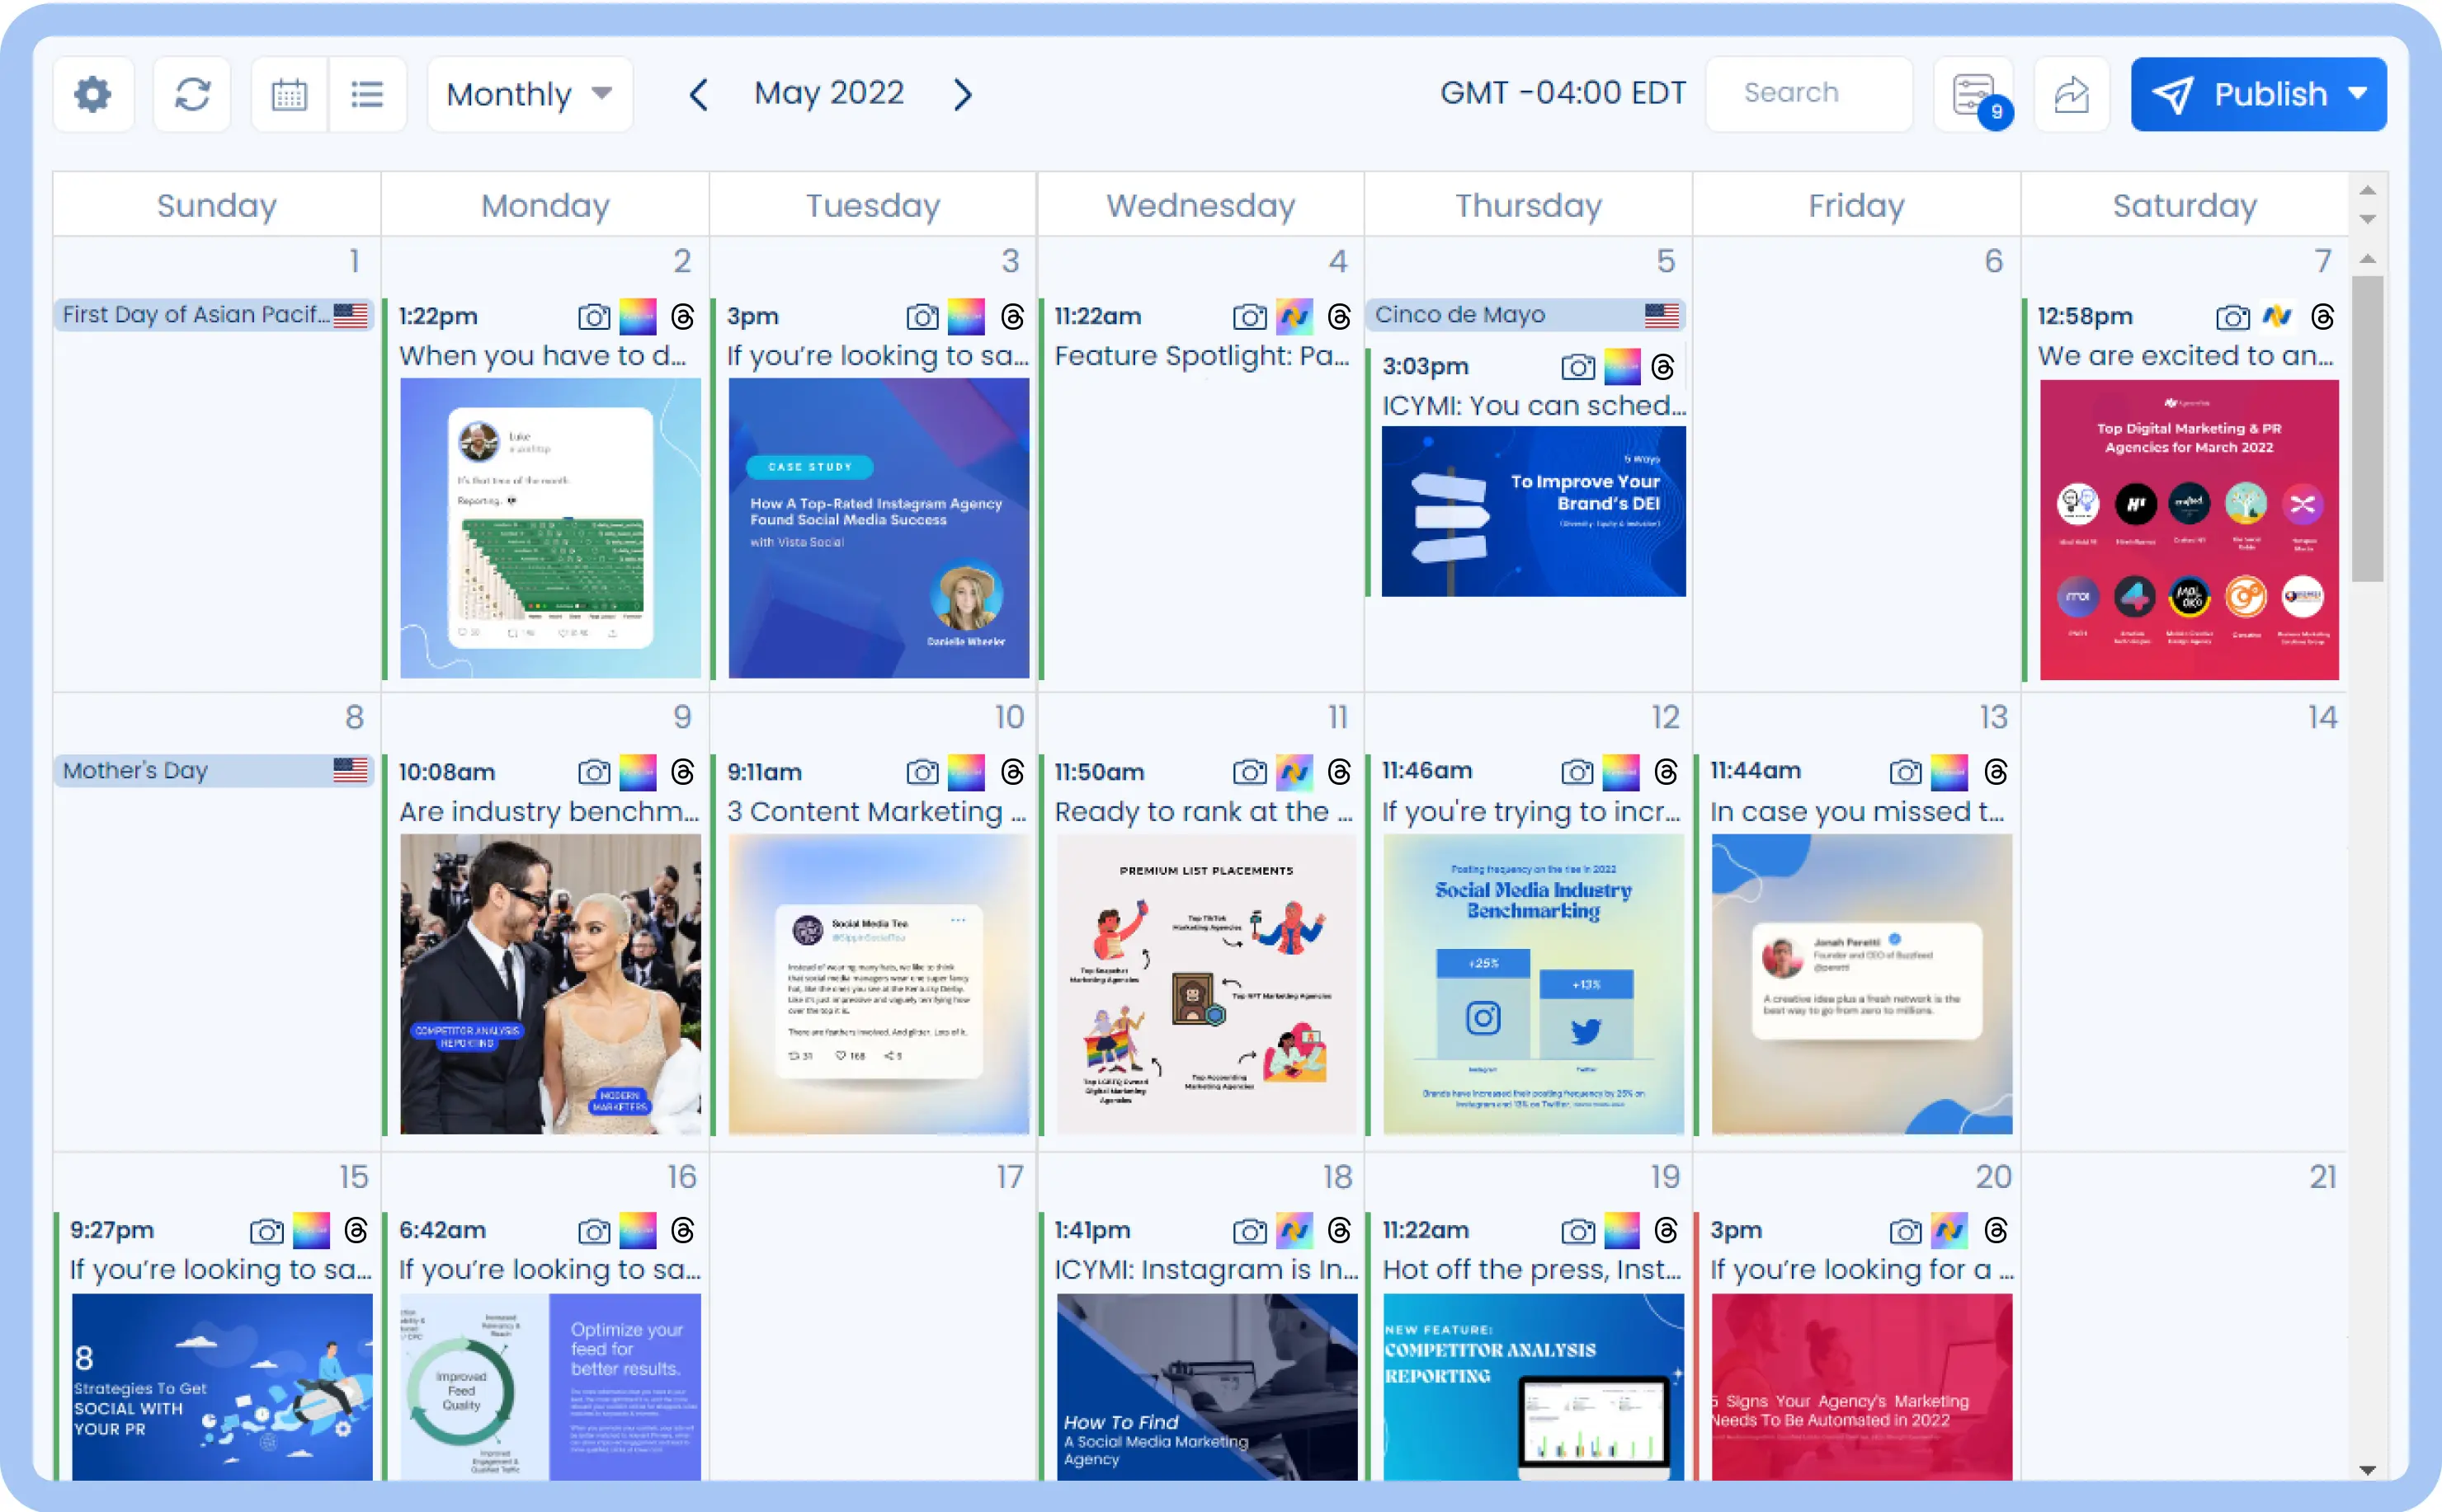Click the camera icon on 10:08am post
The height and width of the screenshot is (1512, 2442).
pos(594,772)
